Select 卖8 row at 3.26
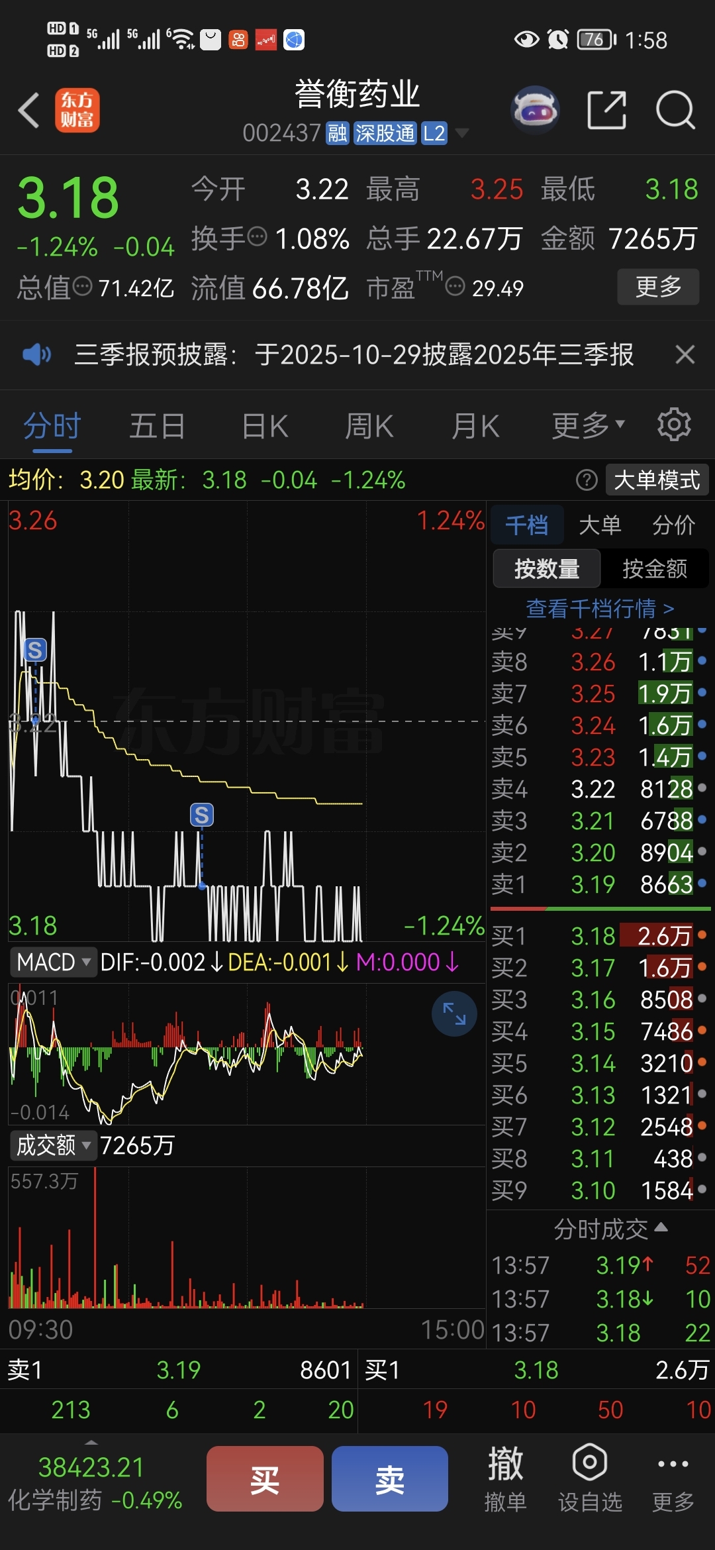 600,662
